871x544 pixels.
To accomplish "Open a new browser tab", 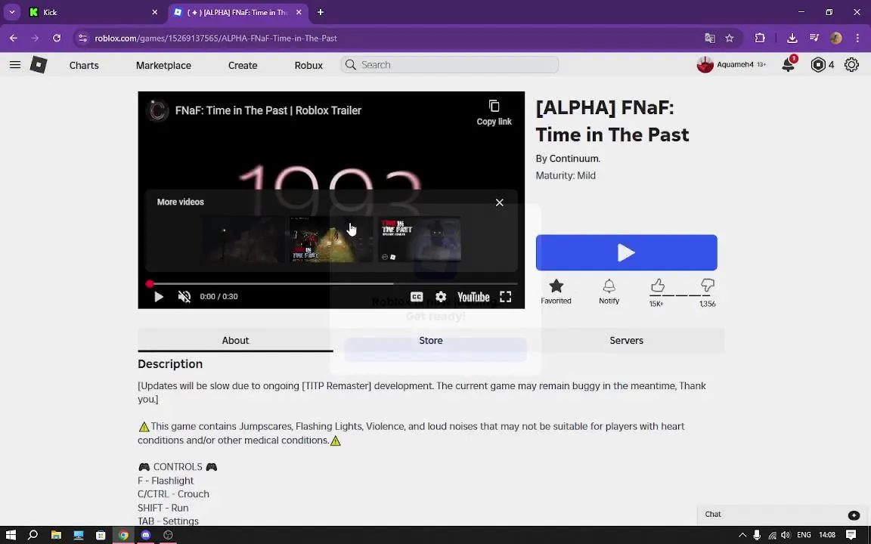I will click(x=321, y=12).
